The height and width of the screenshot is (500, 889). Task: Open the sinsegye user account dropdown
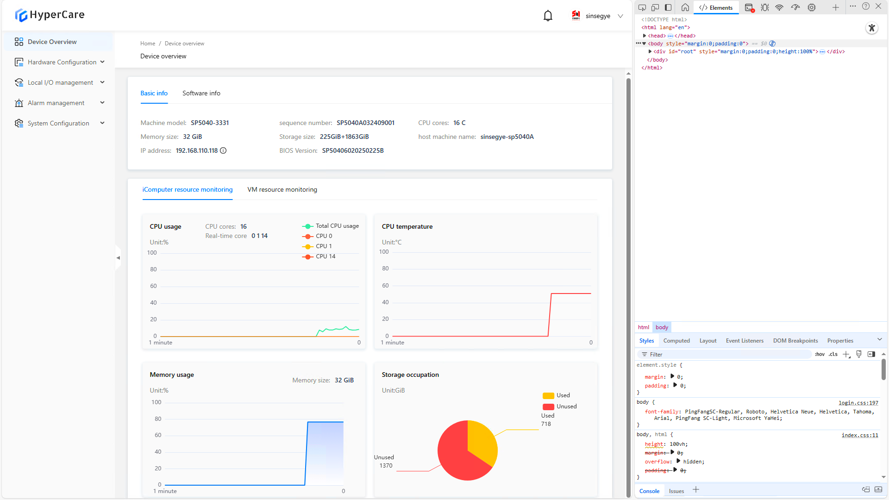coord(597,16)
